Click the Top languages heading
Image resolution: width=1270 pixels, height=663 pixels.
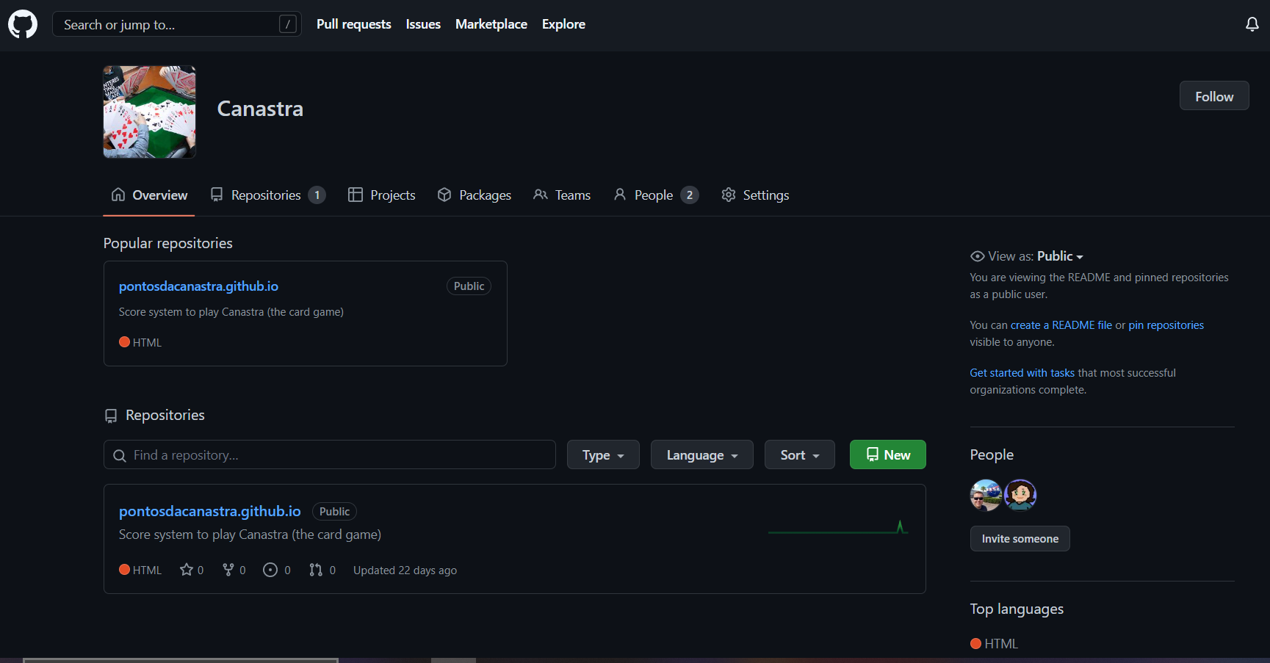pyautogui.click(x=1017, y=609)
